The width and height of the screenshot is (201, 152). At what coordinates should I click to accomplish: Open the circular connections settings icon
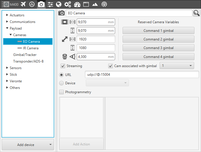coord(32,4)
